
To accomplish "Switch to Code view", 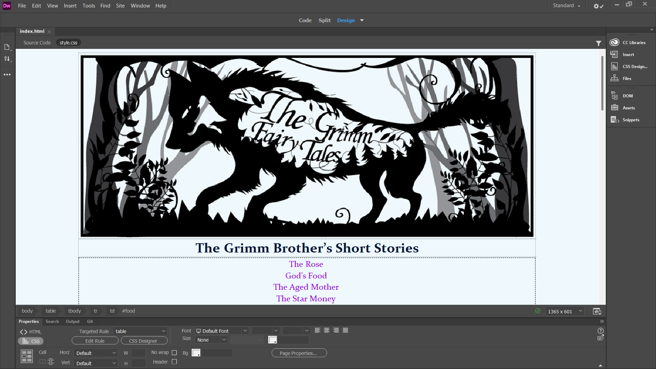I will pyautogui.click(x=305, y=20).
